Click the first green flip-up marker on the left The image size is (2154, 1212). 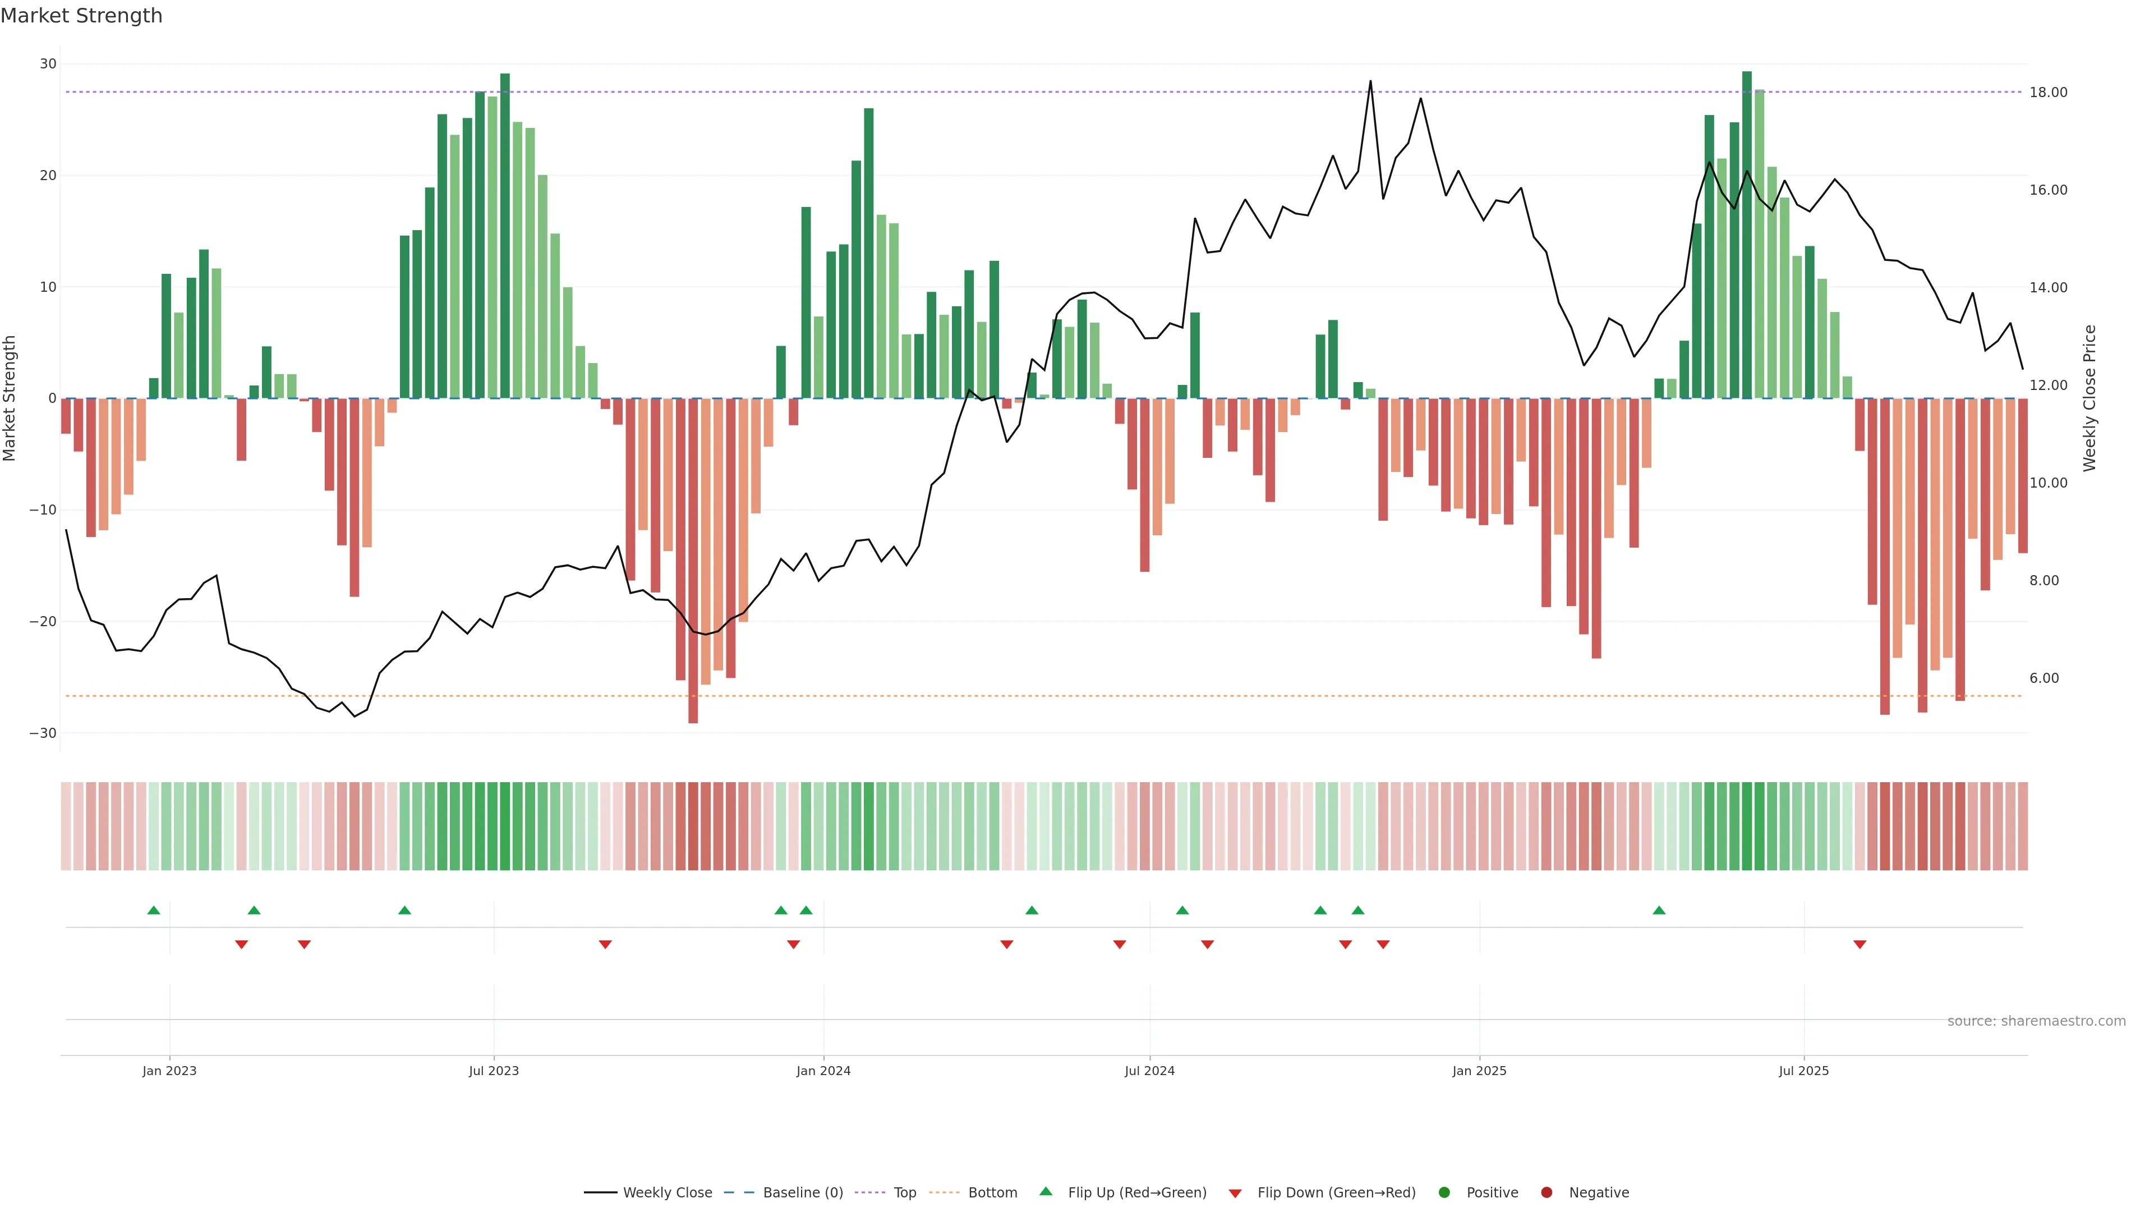click(154, 910)
